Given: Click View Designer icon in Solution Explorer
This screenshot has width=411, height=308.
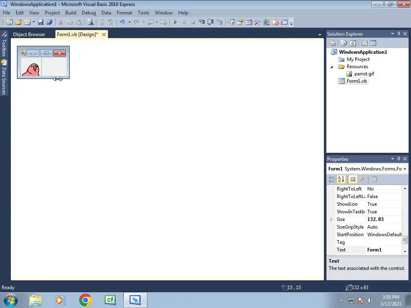Looking at the screenshot, I should 373,43.
